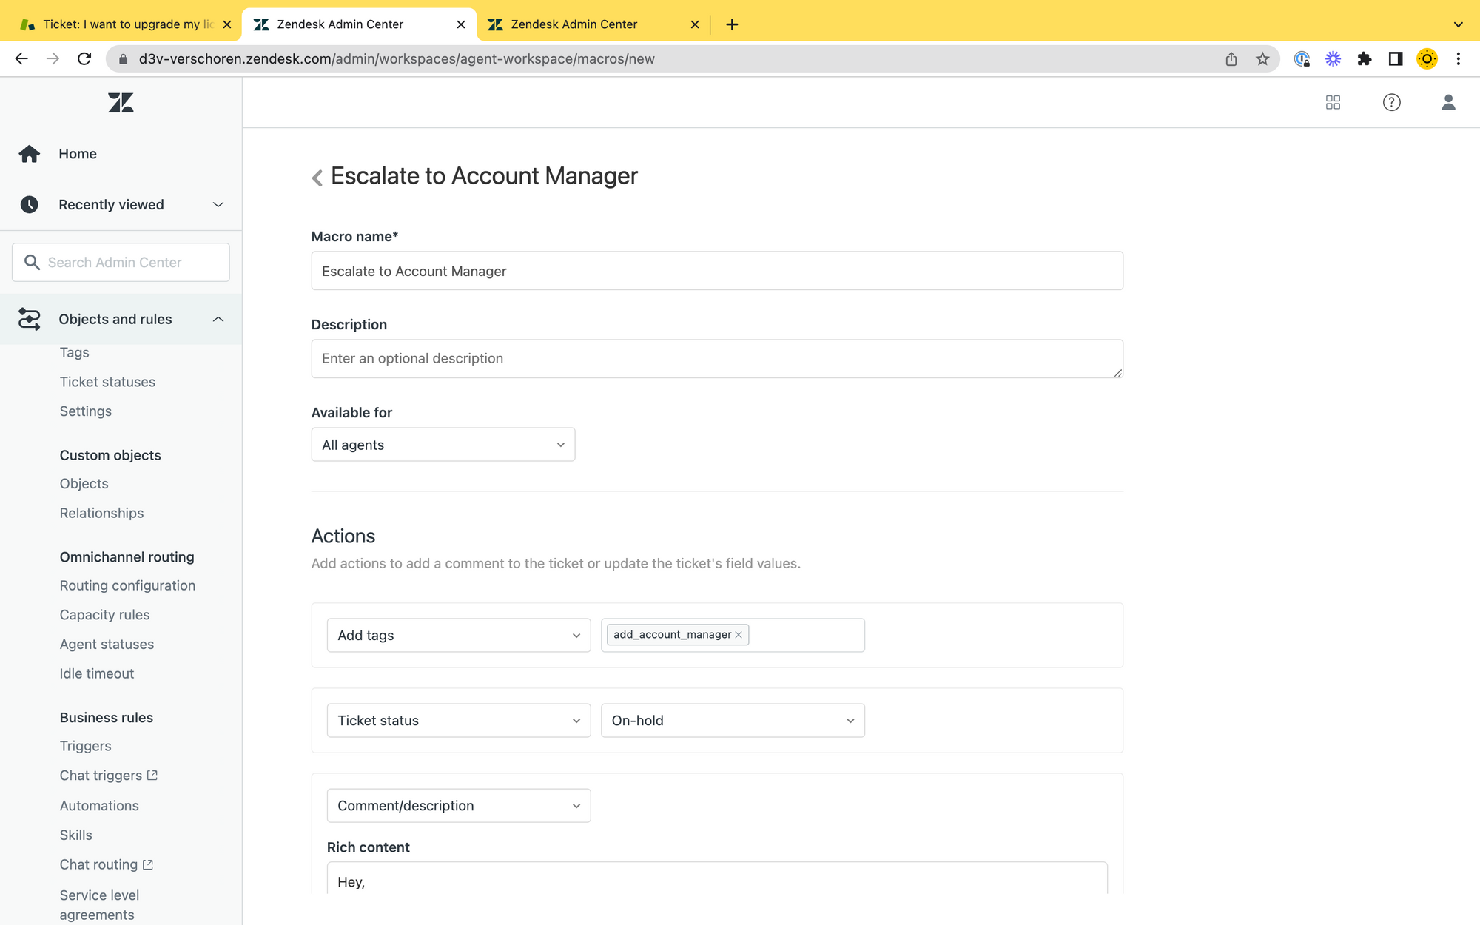Open the Comment/description action dropdown
Viewport: 1480px width, 925px height.
(458, 806)
